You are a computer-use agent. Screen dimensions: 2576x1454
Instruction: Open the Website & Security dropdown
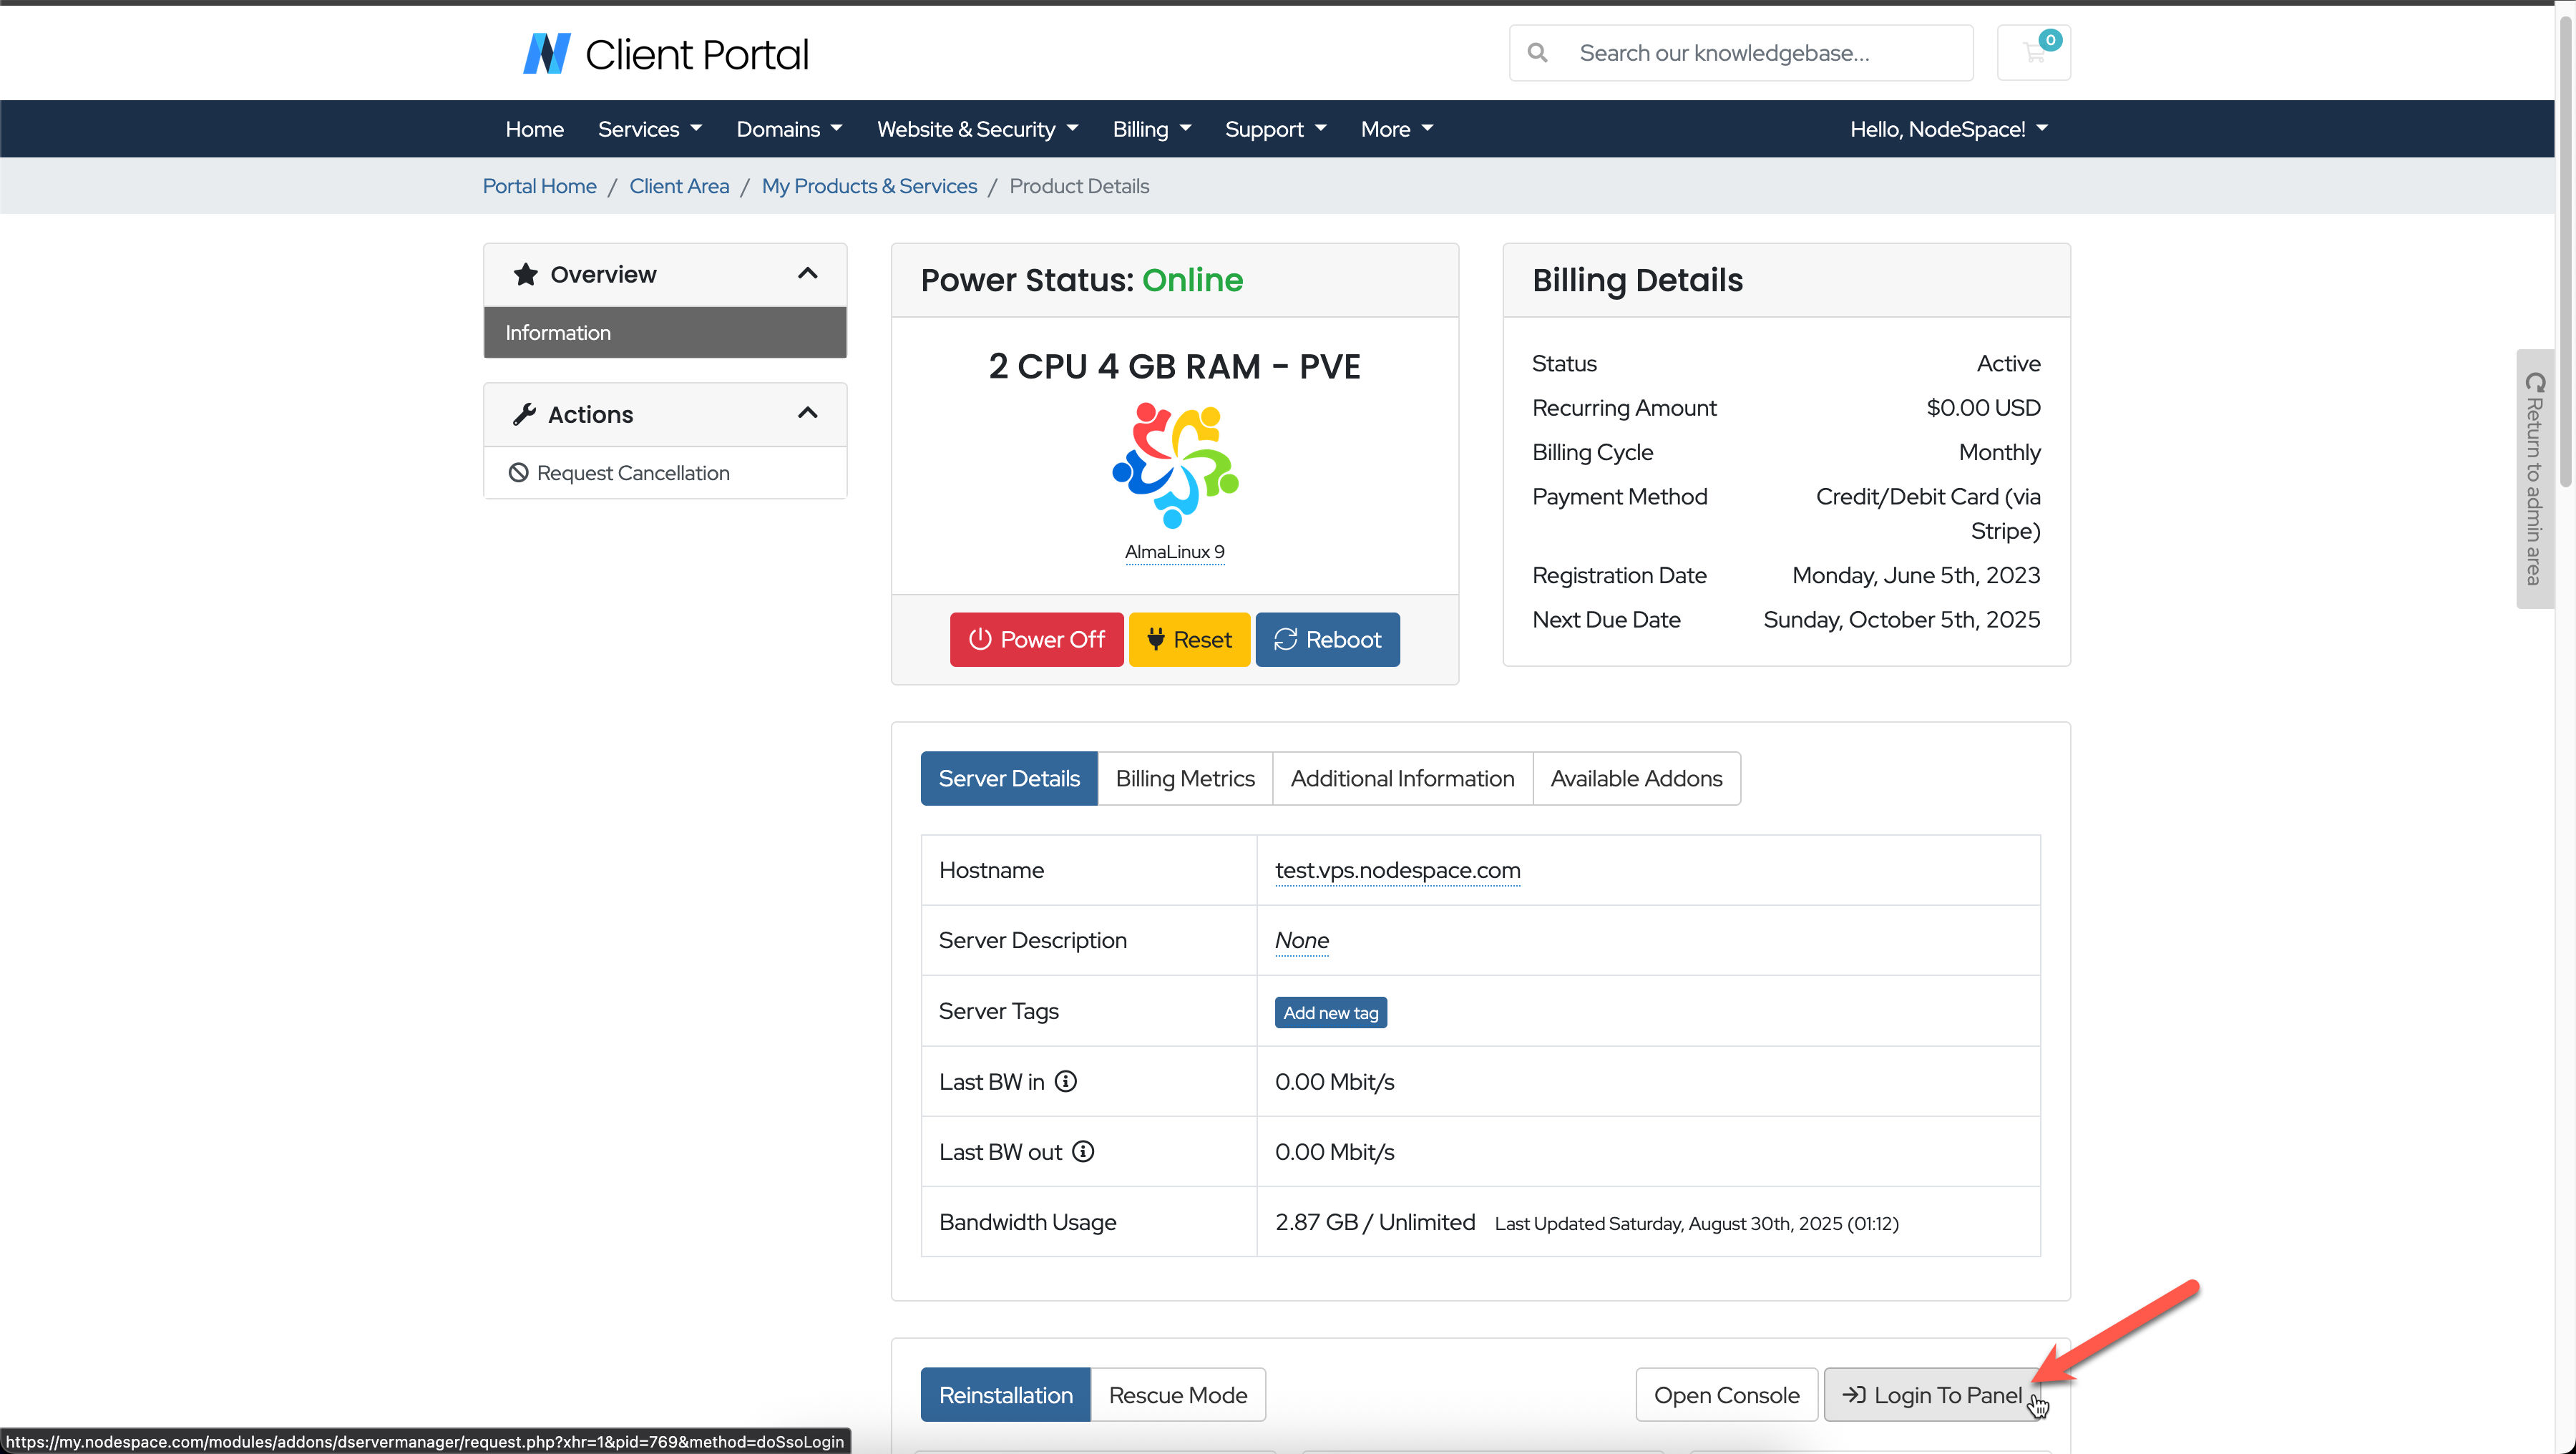pos(977,129)
